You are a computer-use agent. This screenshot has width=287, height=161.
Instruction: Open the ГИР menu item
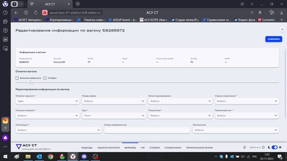[143, 148]
